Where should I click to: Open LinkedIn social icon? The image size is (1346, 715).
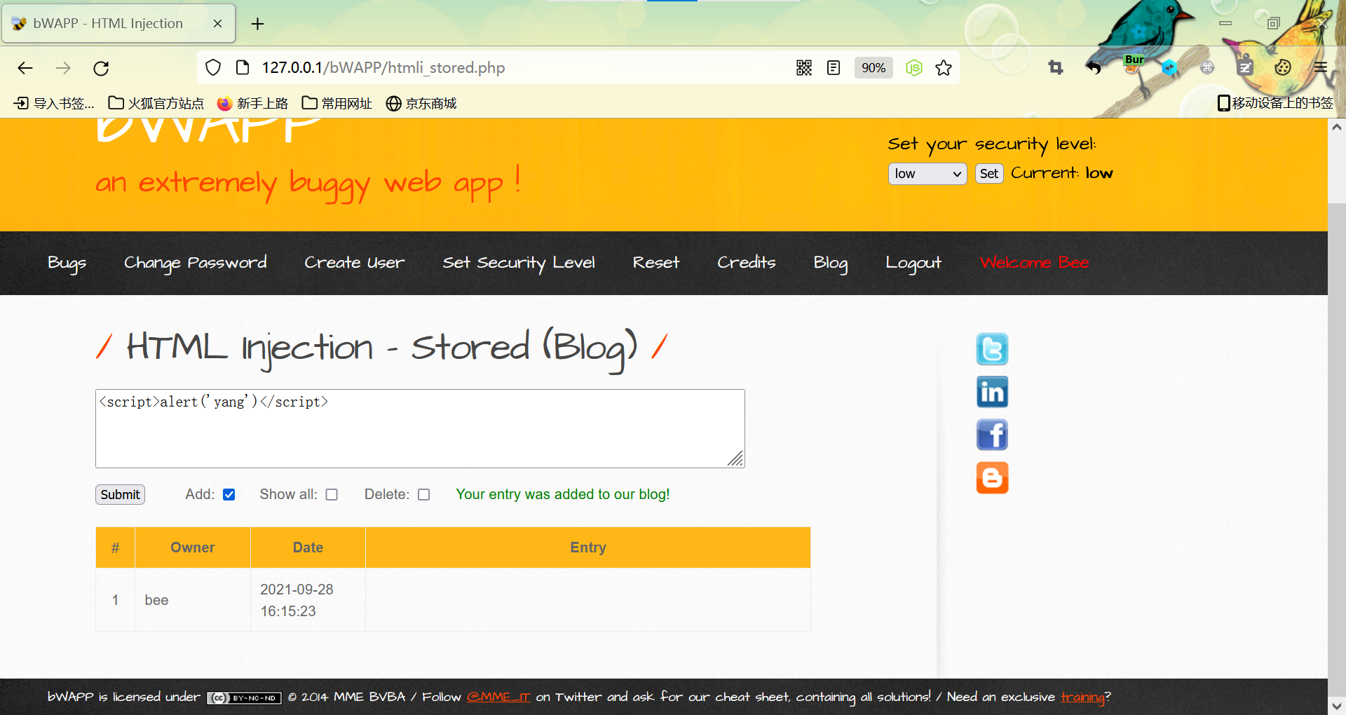(x=992, y=392)
